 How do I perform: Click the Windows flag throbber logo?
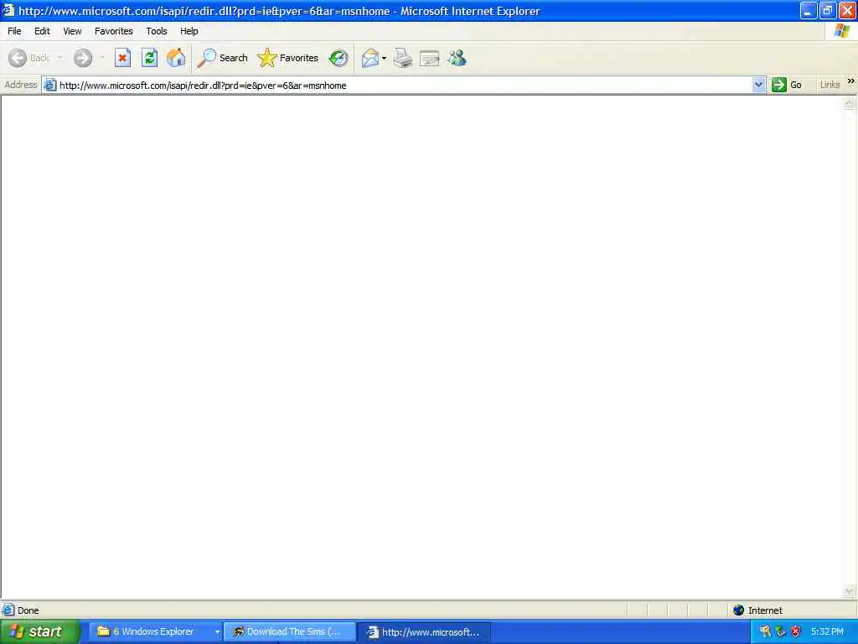click(x=841, y=31)
